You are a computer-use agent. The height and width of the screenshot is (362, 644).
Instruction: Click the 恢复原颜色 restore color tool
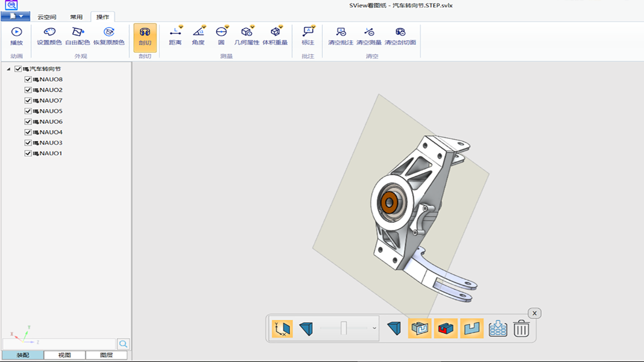(110, 37)
